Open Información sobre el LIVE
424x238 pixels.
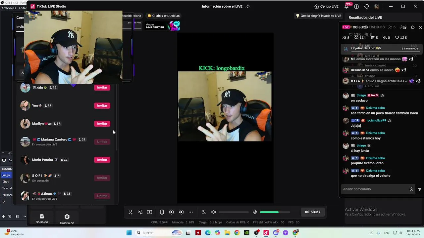(222, 6)
